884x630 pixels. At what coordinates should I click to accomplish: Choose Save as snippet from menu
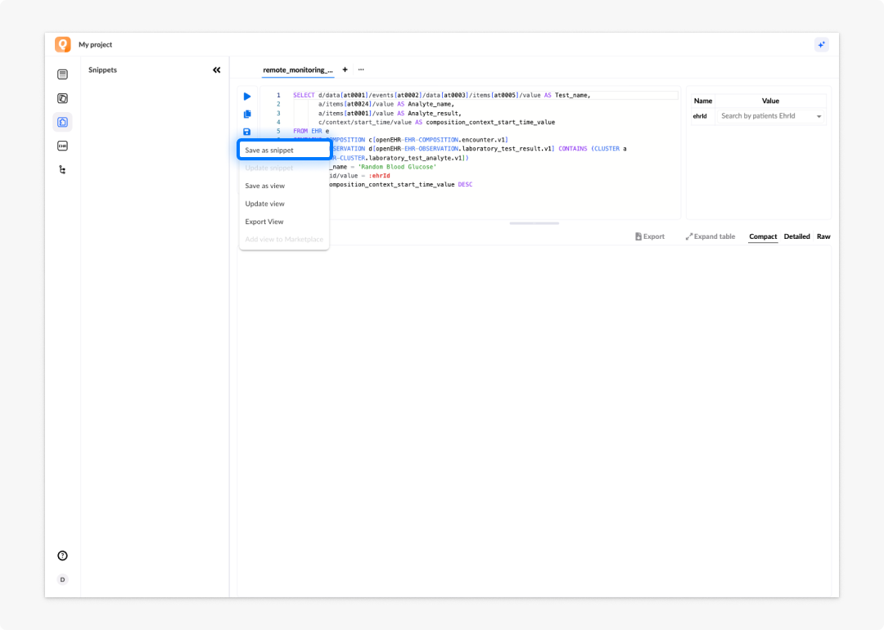point(284,150)
